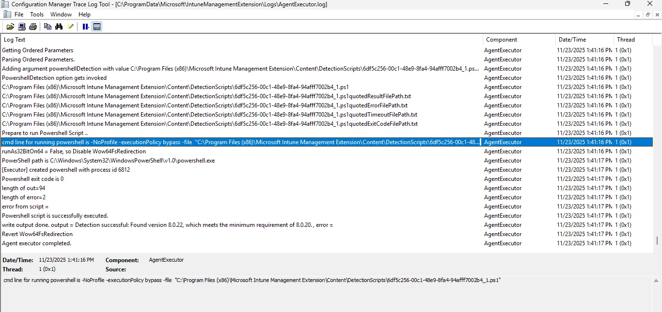Toggle the Show/Hide details pane icon

[97, 27]
